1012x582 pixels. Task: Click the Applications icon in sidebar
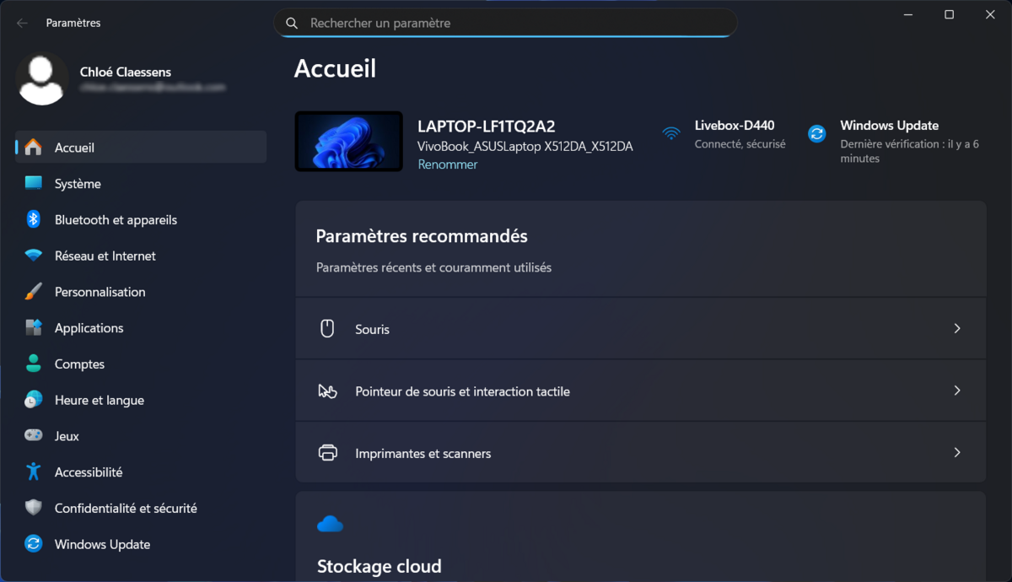point(33,328)
